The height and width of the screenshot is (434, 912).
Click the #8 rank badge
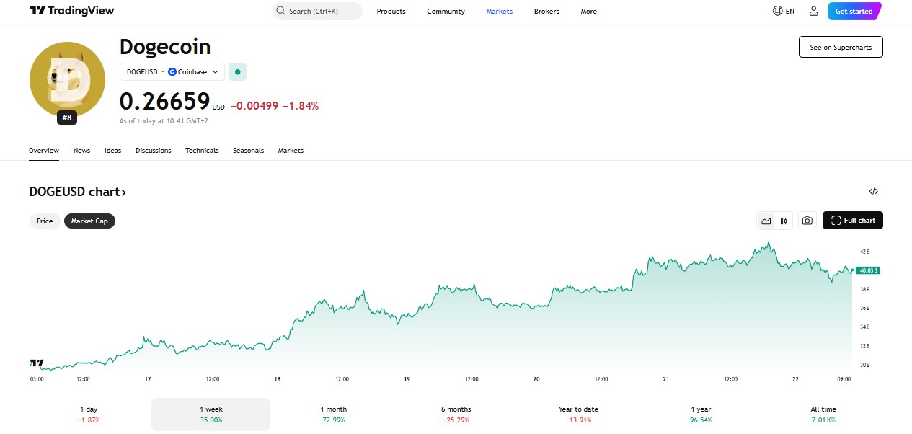(67, 118)
